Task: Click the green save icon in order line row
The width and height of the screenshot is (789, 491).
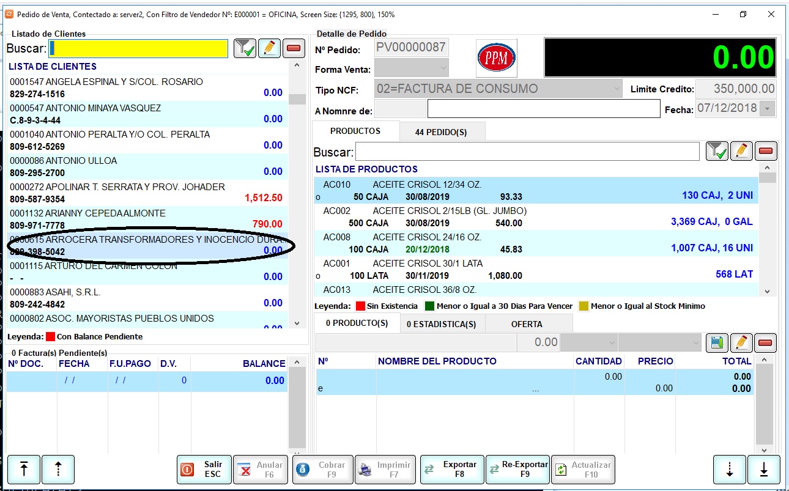Action: pos(717,342)
